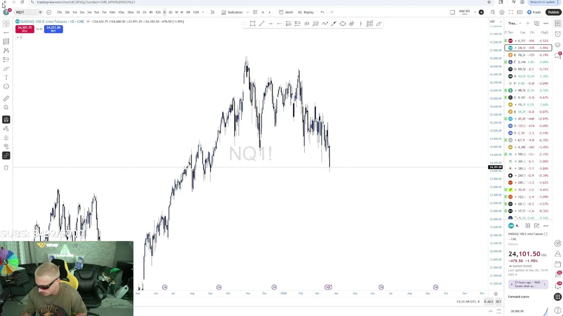
Task: Select the path zigzag tool in favorites
Action: click(325, 24)
